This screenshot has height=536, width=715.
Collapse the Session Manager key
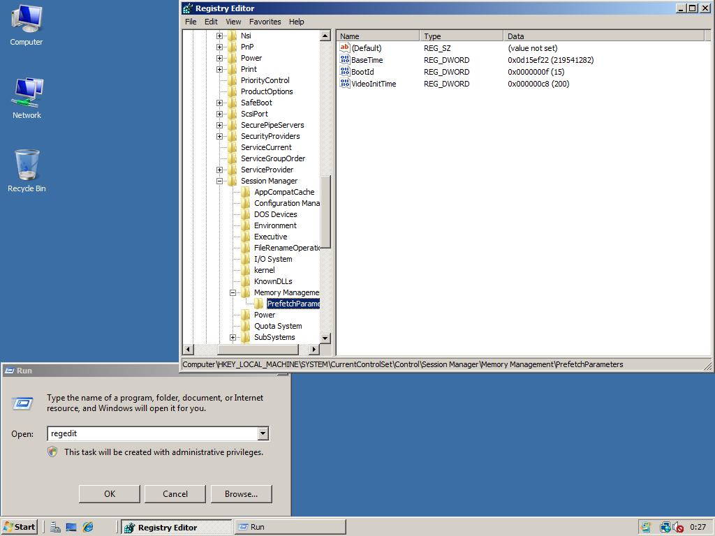[219, 181]
